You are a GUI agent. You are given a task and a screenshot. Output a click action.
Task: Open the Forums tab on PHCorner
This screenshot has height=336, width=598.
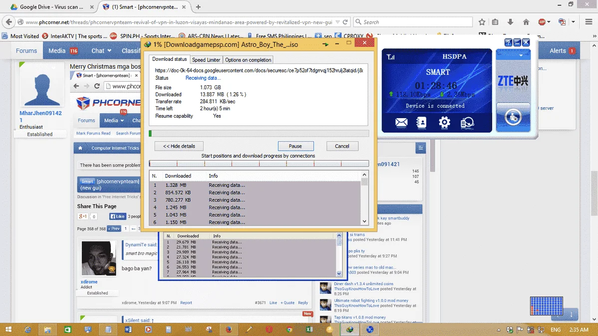pyautogui.click(x=26, y=51)
